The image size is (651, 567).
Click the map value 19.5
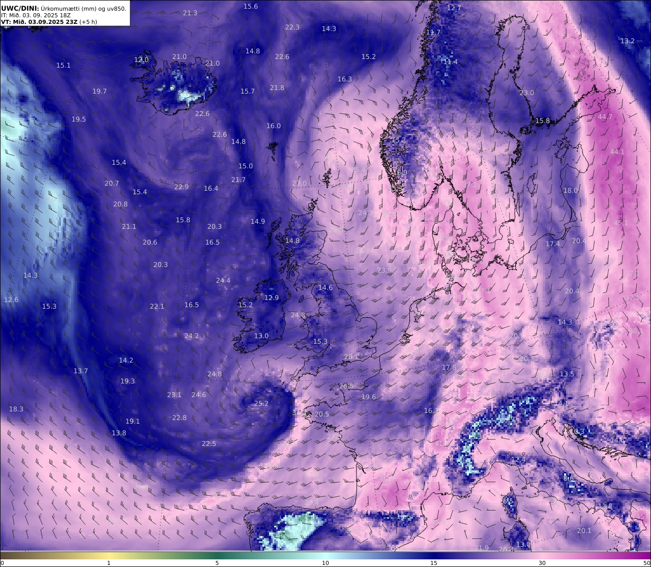coord(79,119)
